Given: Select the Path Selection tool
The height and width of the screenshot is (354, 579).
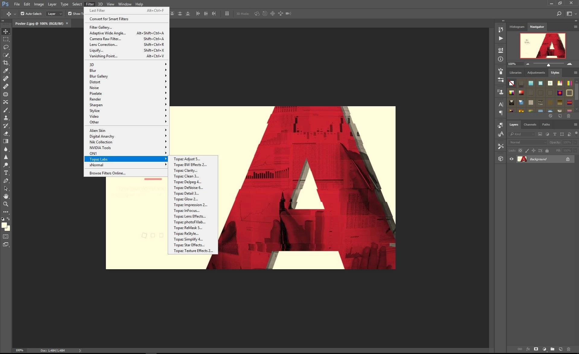Looking at the screenshot, I should [6, 188].
